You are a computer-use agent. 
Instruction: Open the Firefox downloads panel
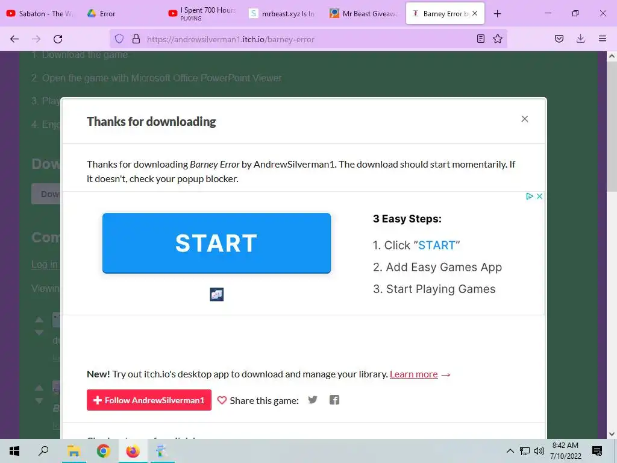(x=580, y=39)
